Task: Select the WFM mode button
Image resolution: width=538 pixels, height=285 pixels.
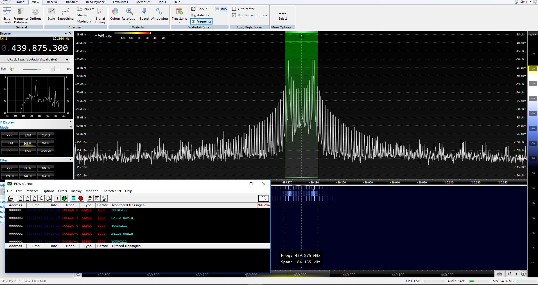Action: (46, 143)
